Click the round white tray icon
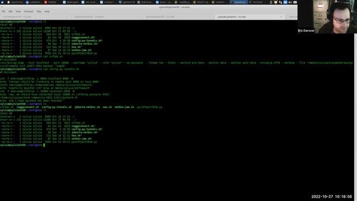Viewport: 357px width, 201px height. (276, 2)
